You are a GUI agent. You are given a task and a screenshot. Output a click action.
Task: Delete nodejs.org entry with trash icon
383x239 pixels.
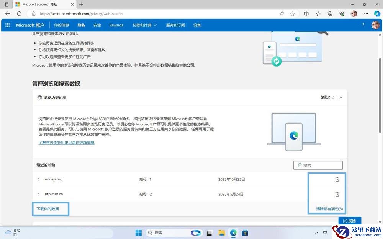[337, 179]
